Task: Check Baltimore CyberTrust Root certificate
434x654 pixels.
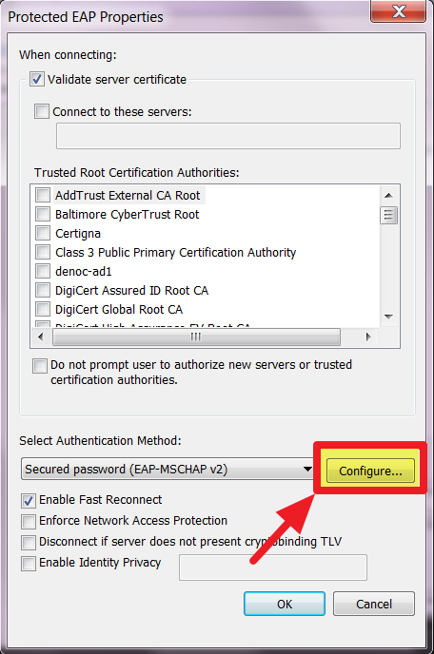Action: pyautogui.click(x=43, y=214)
